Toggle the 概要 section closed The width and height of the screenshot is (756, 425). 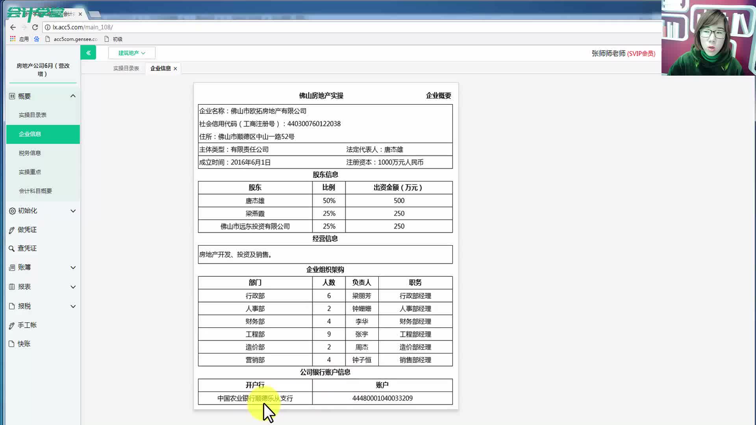[x=73, y=96]
